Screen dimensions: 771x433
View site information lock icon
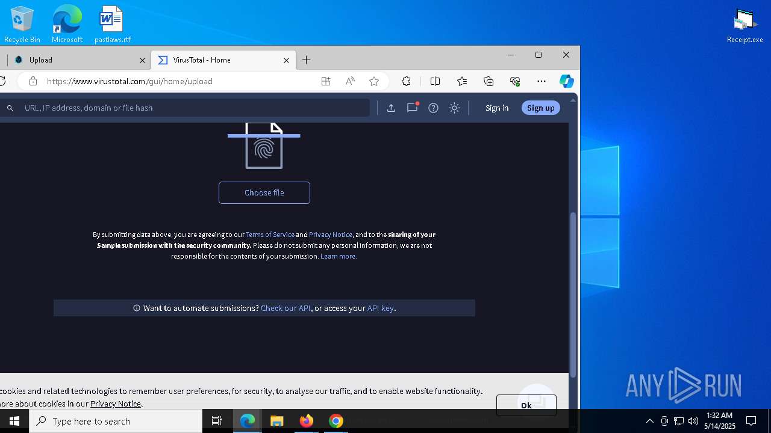pos(33,81)
